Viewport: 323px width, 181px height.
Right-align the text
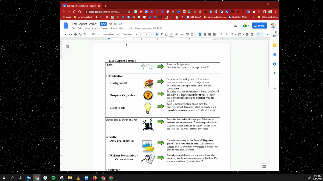[x=210, y=34]
